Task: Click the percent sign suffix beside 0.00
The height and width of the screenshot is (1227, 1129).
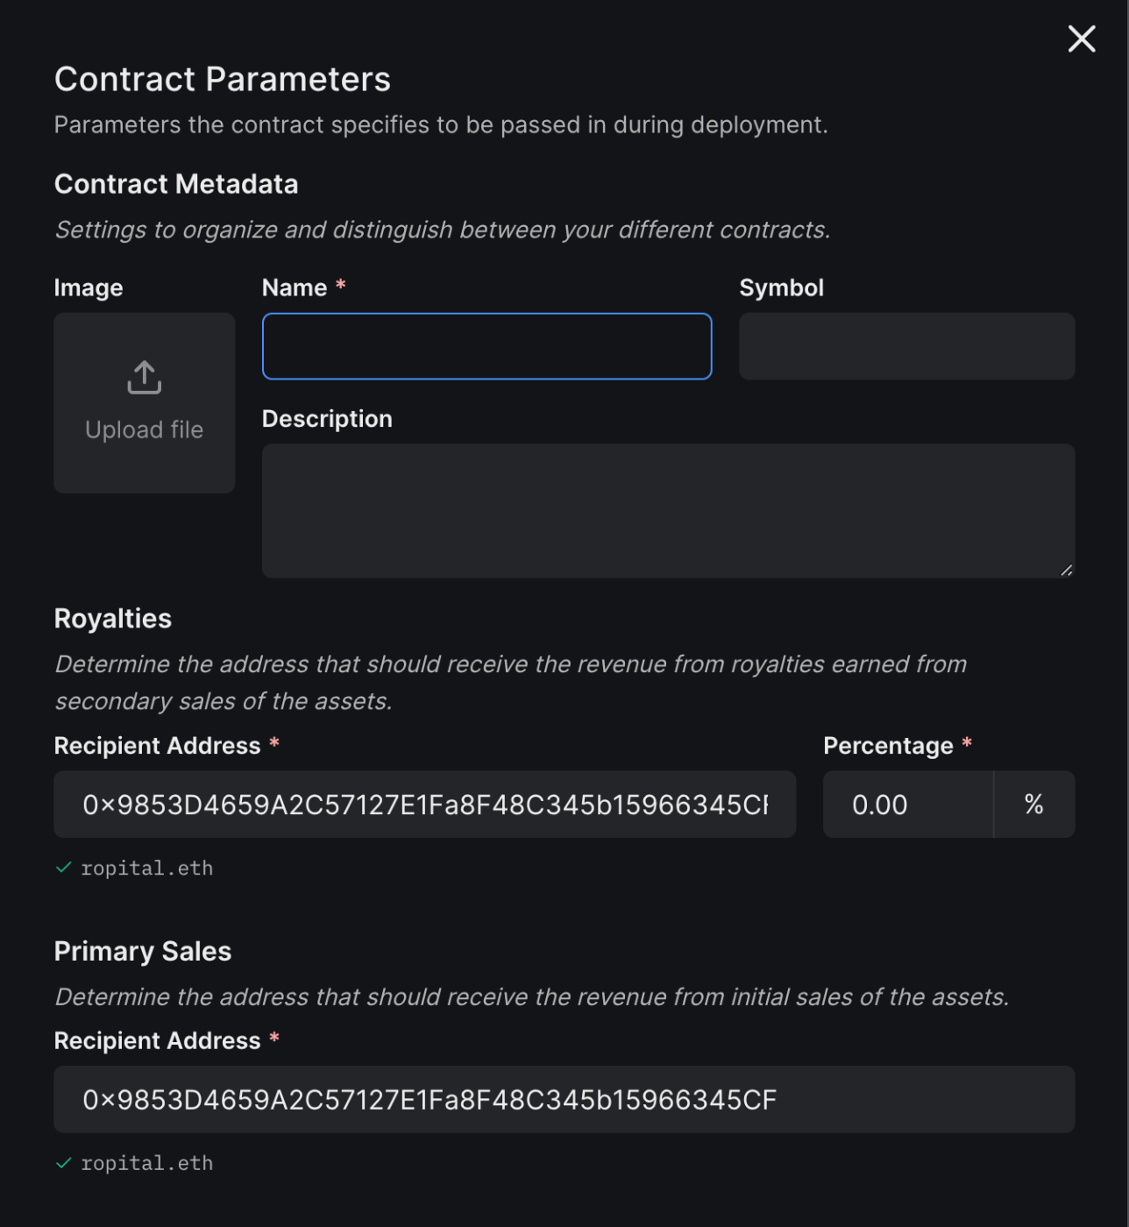Action: 1034,805
